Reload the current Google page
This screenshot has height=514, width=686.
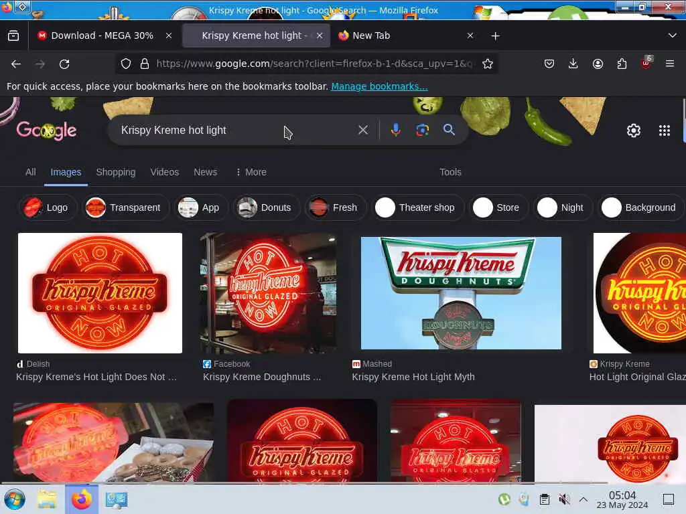click(64, 64)
